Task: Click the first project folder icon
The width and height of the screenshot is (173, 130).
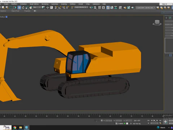Action: [158, 8]
